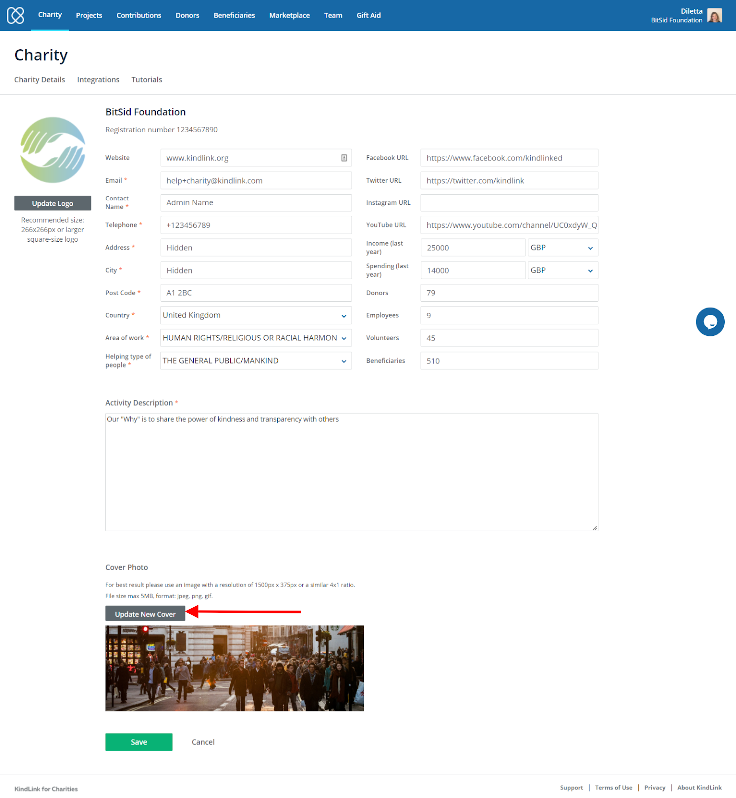
Task: Cancel the changes
Action: click(203, 742)
